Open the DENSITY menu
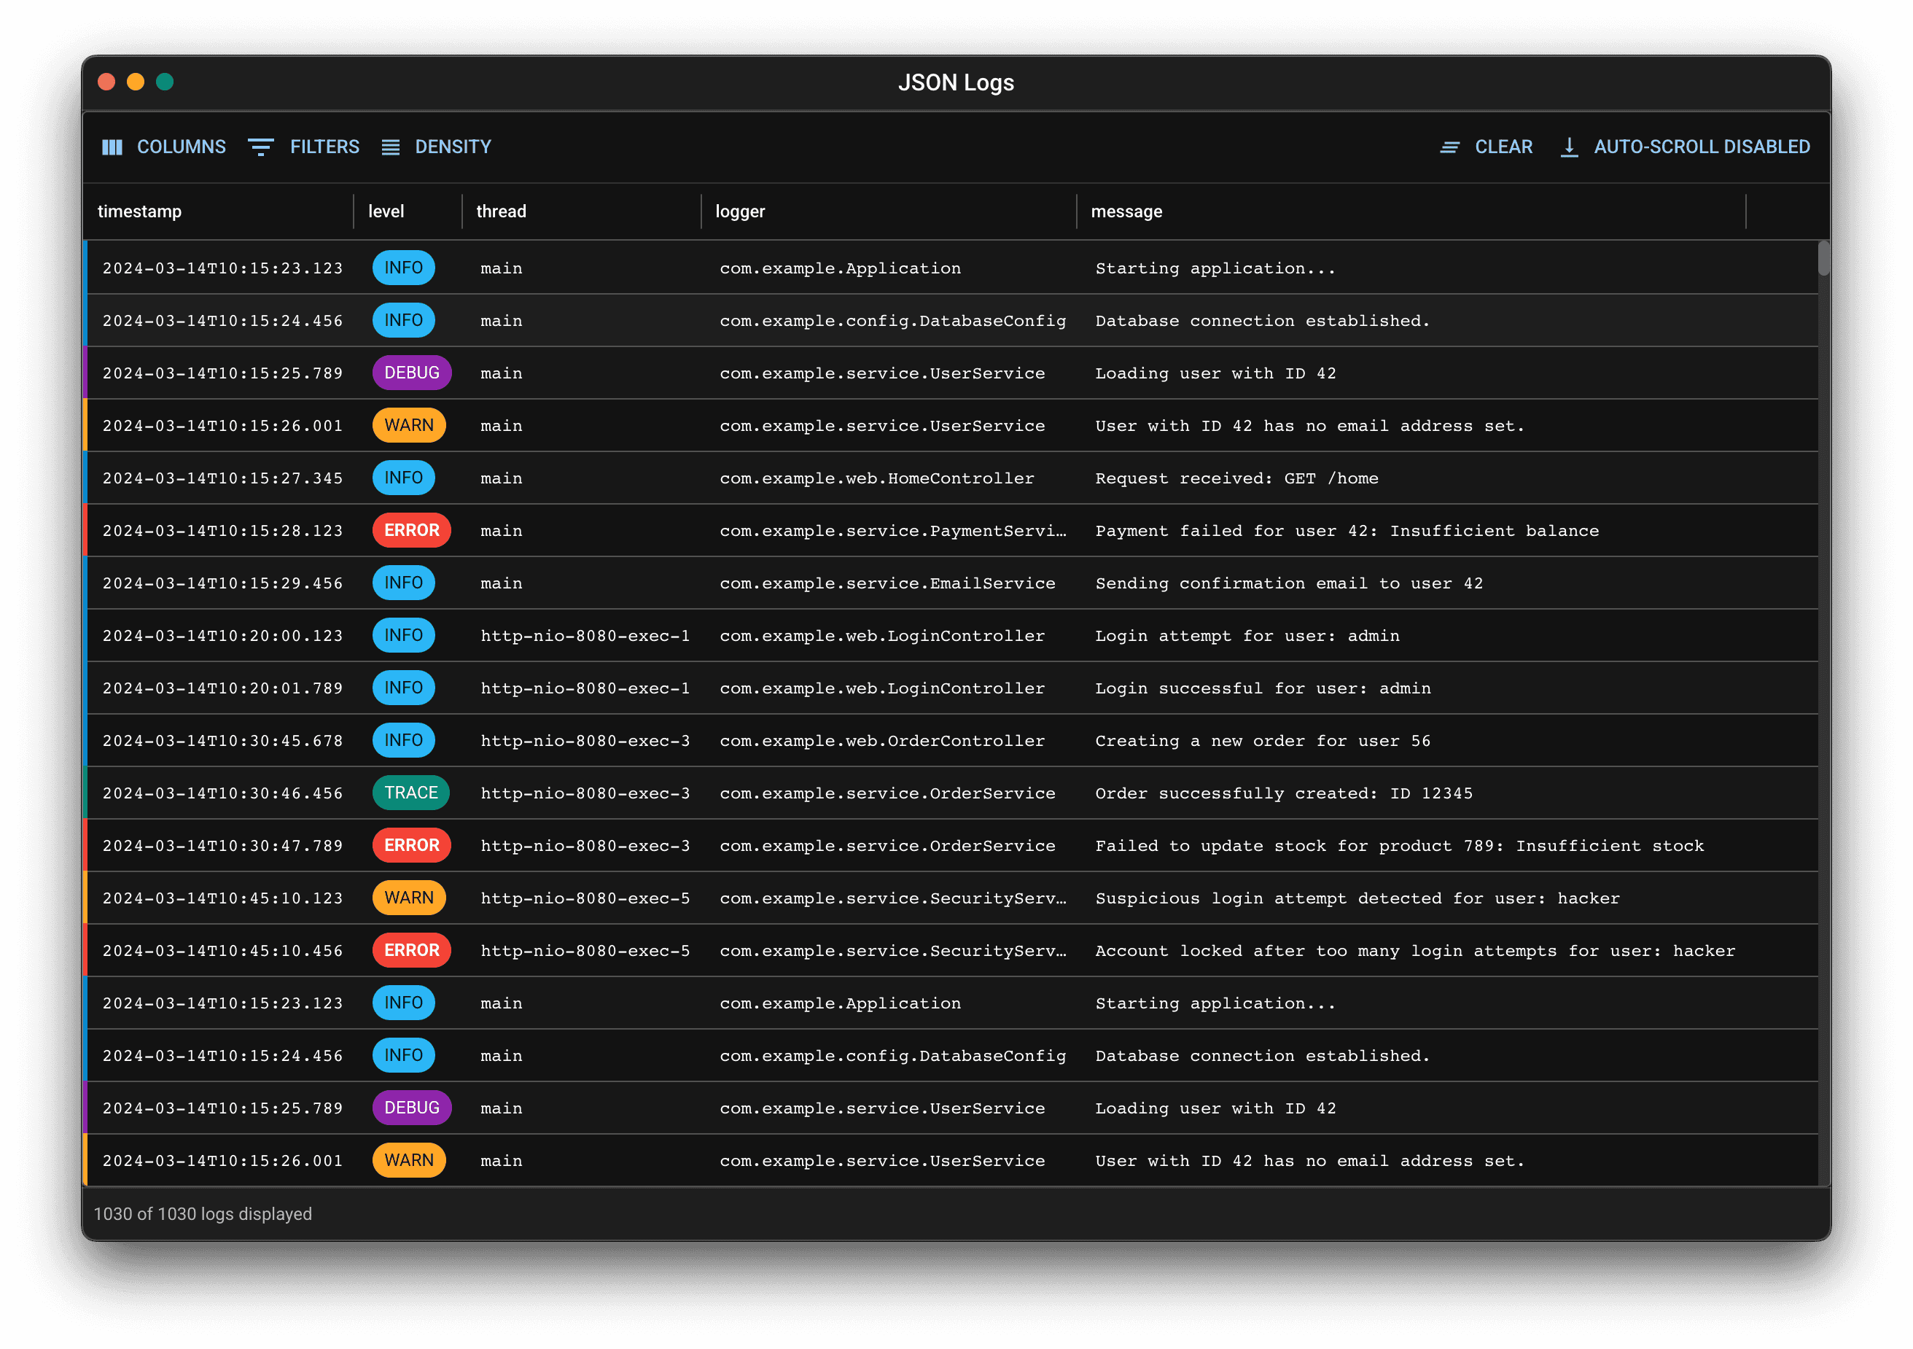 tap(436, 147)
